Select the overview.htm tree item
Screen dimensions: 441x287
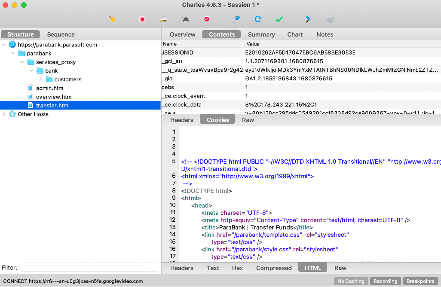click(x=53, y=97)
